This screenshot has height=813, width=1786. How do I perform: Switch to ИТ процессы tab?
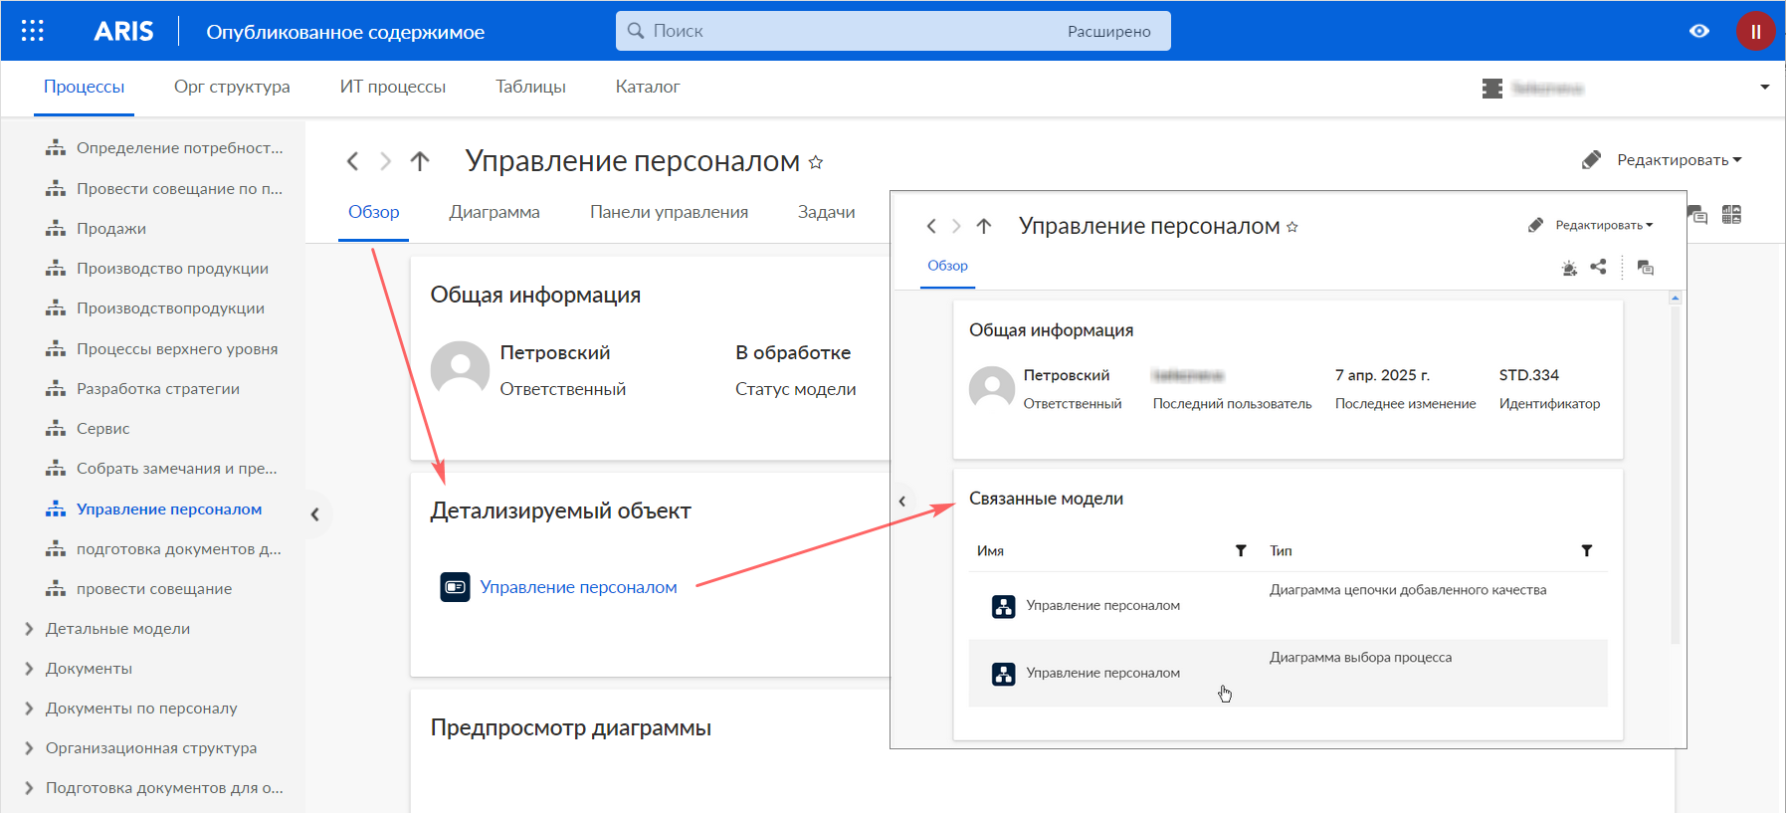[x=393, y=88]
